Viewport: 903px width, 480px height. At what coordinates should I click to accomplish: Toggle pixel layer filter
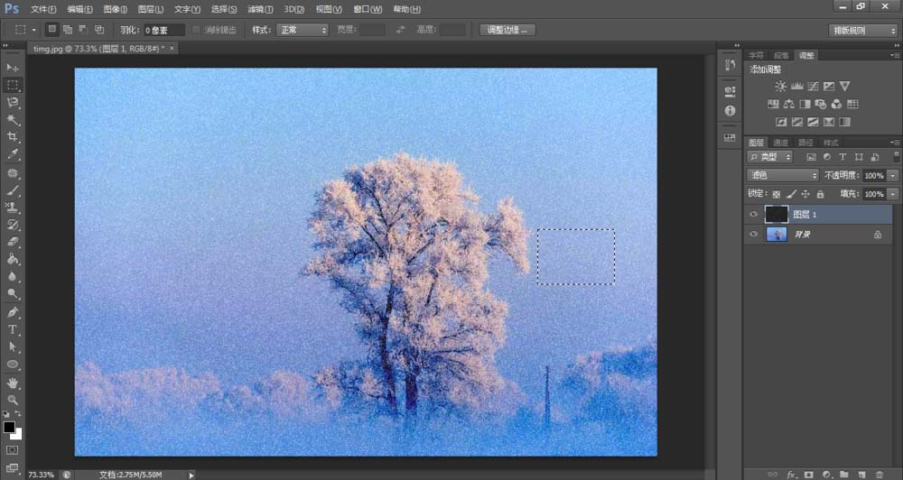[x=812, y=157]
